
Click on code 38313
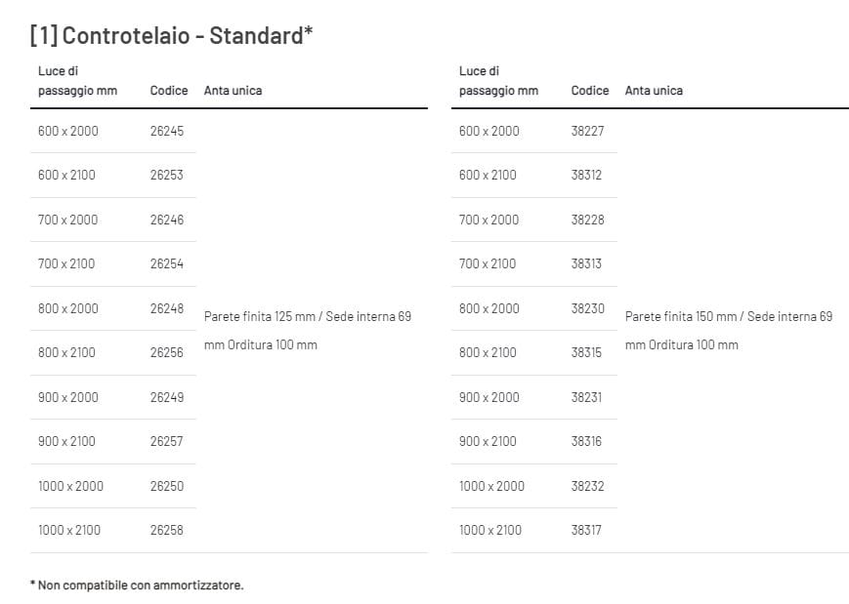[587, 263]
